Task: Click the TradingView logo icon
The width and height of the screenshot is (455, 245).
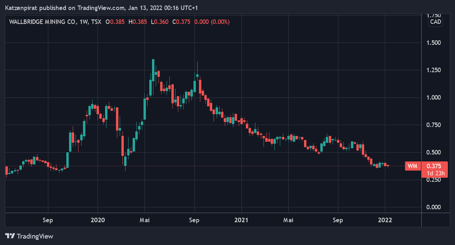Action: click(10, 236)
